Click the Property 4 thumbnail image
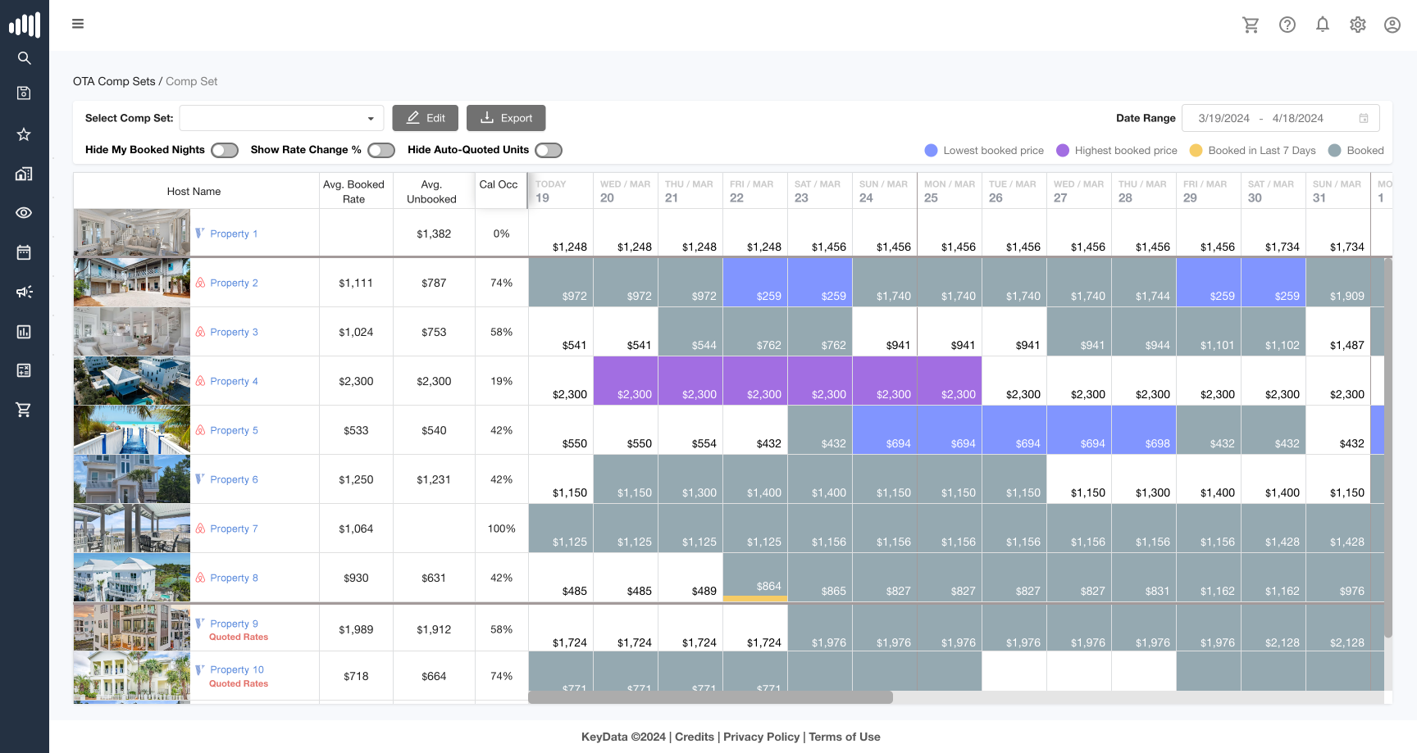The height and width of the screenshot is (753, 1417). click(131, 380)
